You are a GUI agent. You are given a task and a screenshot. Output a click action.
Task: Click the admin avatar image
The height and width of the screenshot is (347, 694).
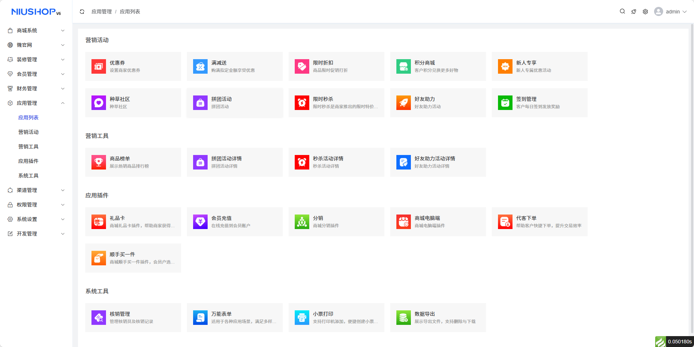pyautogui.click(x=658, y=12)
